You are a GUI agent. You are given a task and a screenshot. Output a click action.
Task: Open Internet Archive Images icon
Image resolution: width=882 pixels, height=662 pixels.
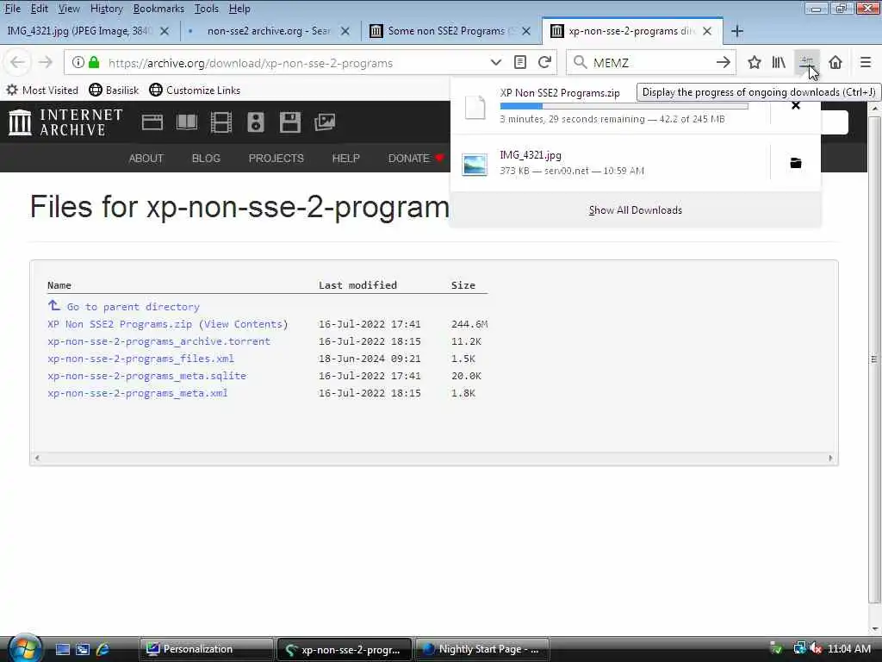pos(325,122)
